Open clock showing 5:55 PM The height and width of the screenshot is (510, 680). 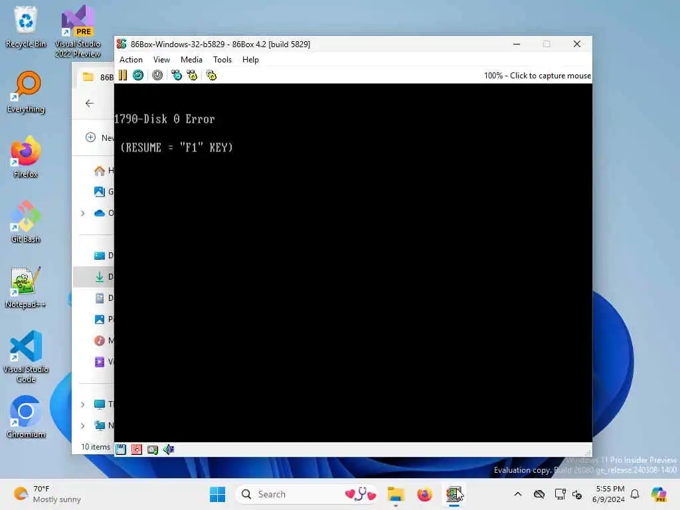click(x=609, y=494)
